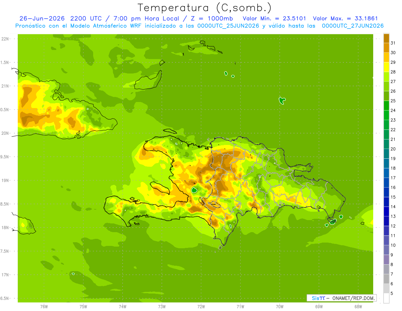Click the title 'Temperatura (C,somb.)'

point(204,8)
